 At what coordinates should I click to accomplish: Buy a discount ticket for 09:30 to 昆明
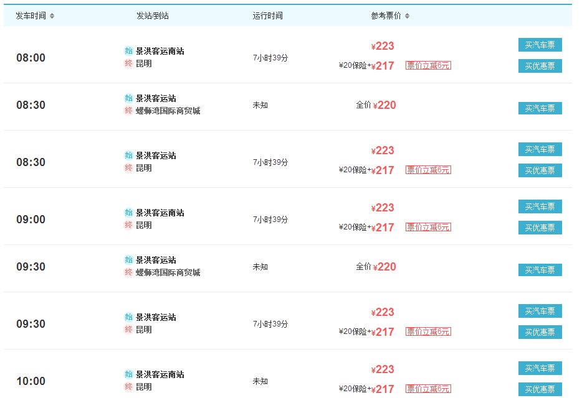tap(540, 332)
